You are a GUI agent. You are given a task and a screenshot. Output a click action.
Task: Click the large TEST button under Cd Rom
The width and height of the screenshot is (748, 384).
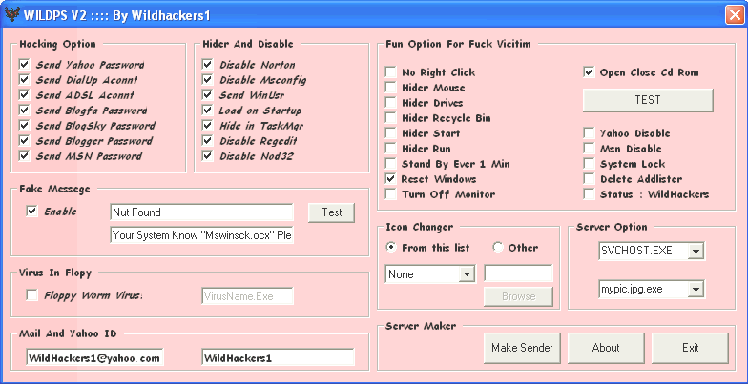point(647,100)
